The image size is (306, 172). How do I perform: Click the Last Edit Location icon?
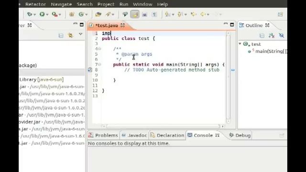194,14
